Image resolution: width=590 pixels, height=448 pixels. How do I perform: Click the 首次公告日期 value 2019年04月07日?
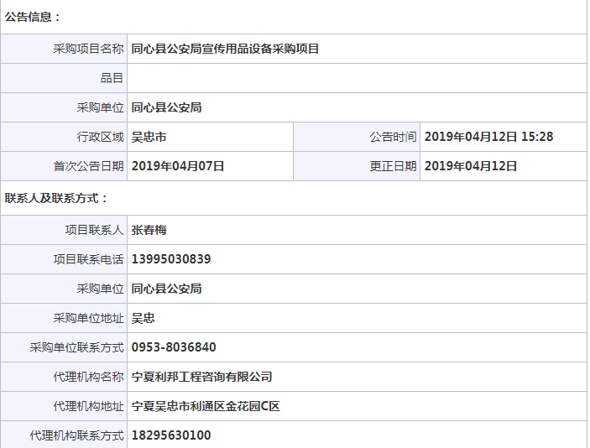178,166
